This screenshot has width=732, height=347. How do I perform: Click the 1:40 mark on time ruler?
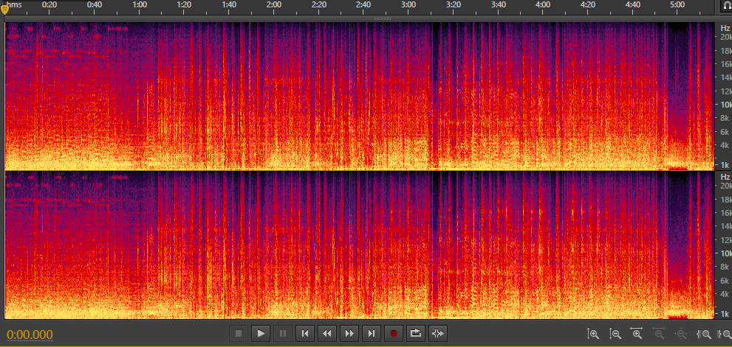pyautogui.click(x=229, y=4)
